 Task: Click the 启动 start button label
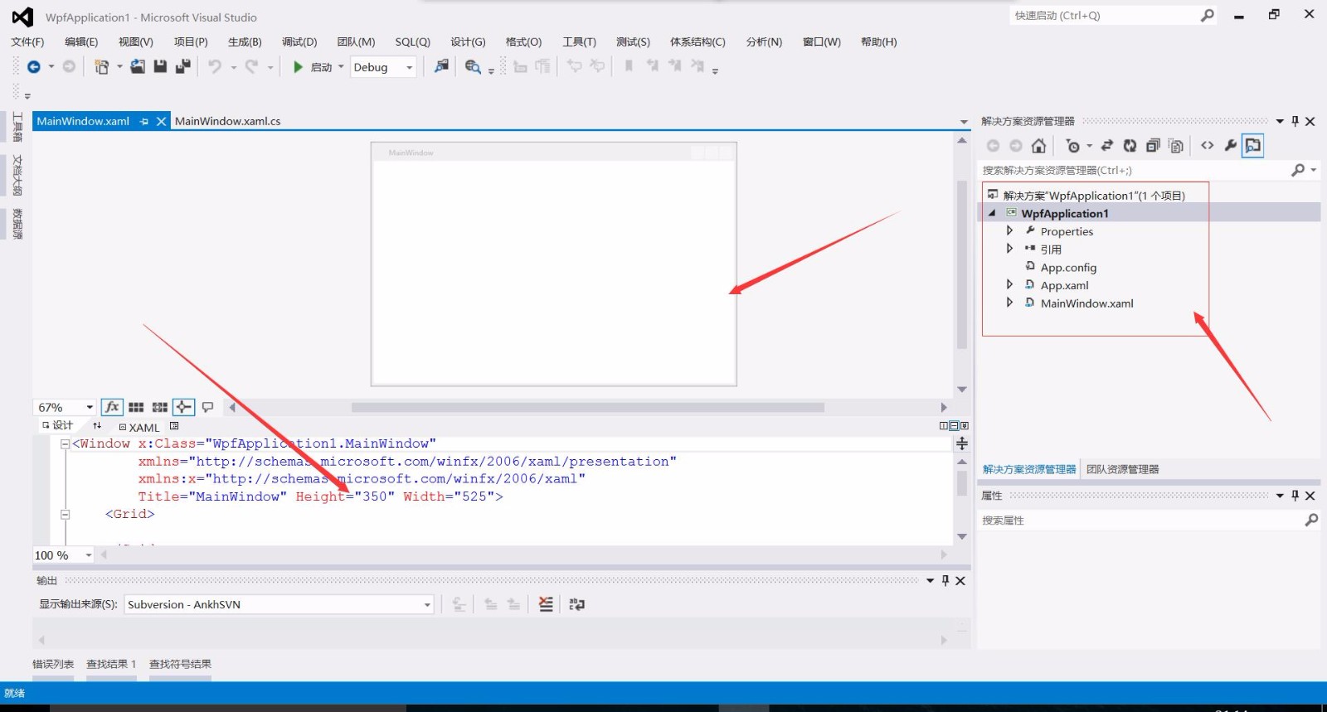321,68
